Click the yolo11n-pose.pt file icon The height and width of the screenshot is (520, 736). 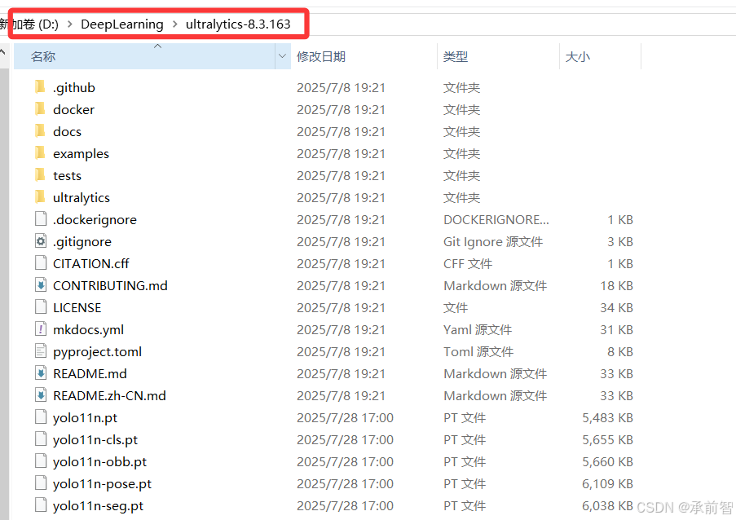tap(41, 484)
